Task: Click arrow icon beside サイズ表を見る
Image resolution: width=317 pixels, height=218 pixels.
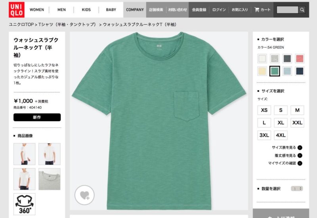Action: (x=300, y=147)
